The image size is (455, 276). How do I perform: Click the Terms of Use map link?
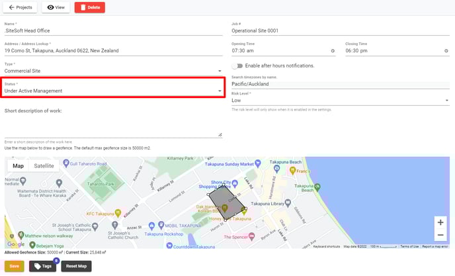(409, 246)
